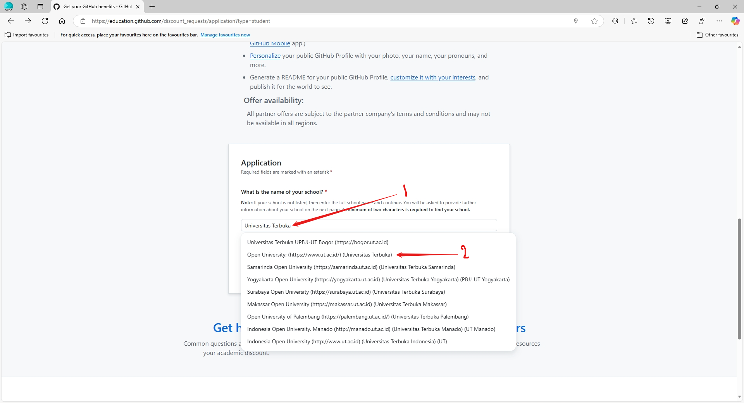Start a Web Capture screenshot
This screenshot has width=744, height=403.
point(668,21)
